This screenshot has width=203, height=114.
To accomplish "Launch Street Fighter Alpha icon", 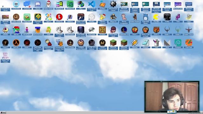I will tap(113, 30).
